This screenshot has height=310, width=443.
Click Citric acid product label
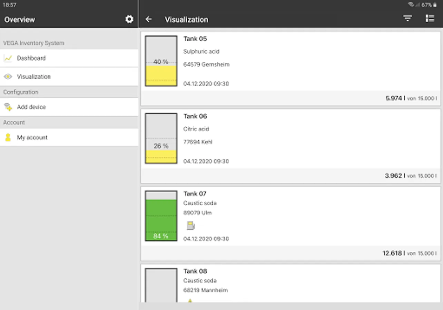(196, 129)
